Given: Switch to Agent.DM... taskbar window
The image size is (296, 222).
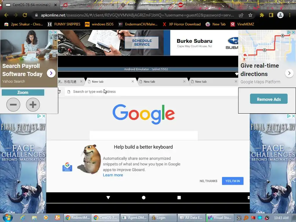Looking at the screenshot, I should 134,218.
